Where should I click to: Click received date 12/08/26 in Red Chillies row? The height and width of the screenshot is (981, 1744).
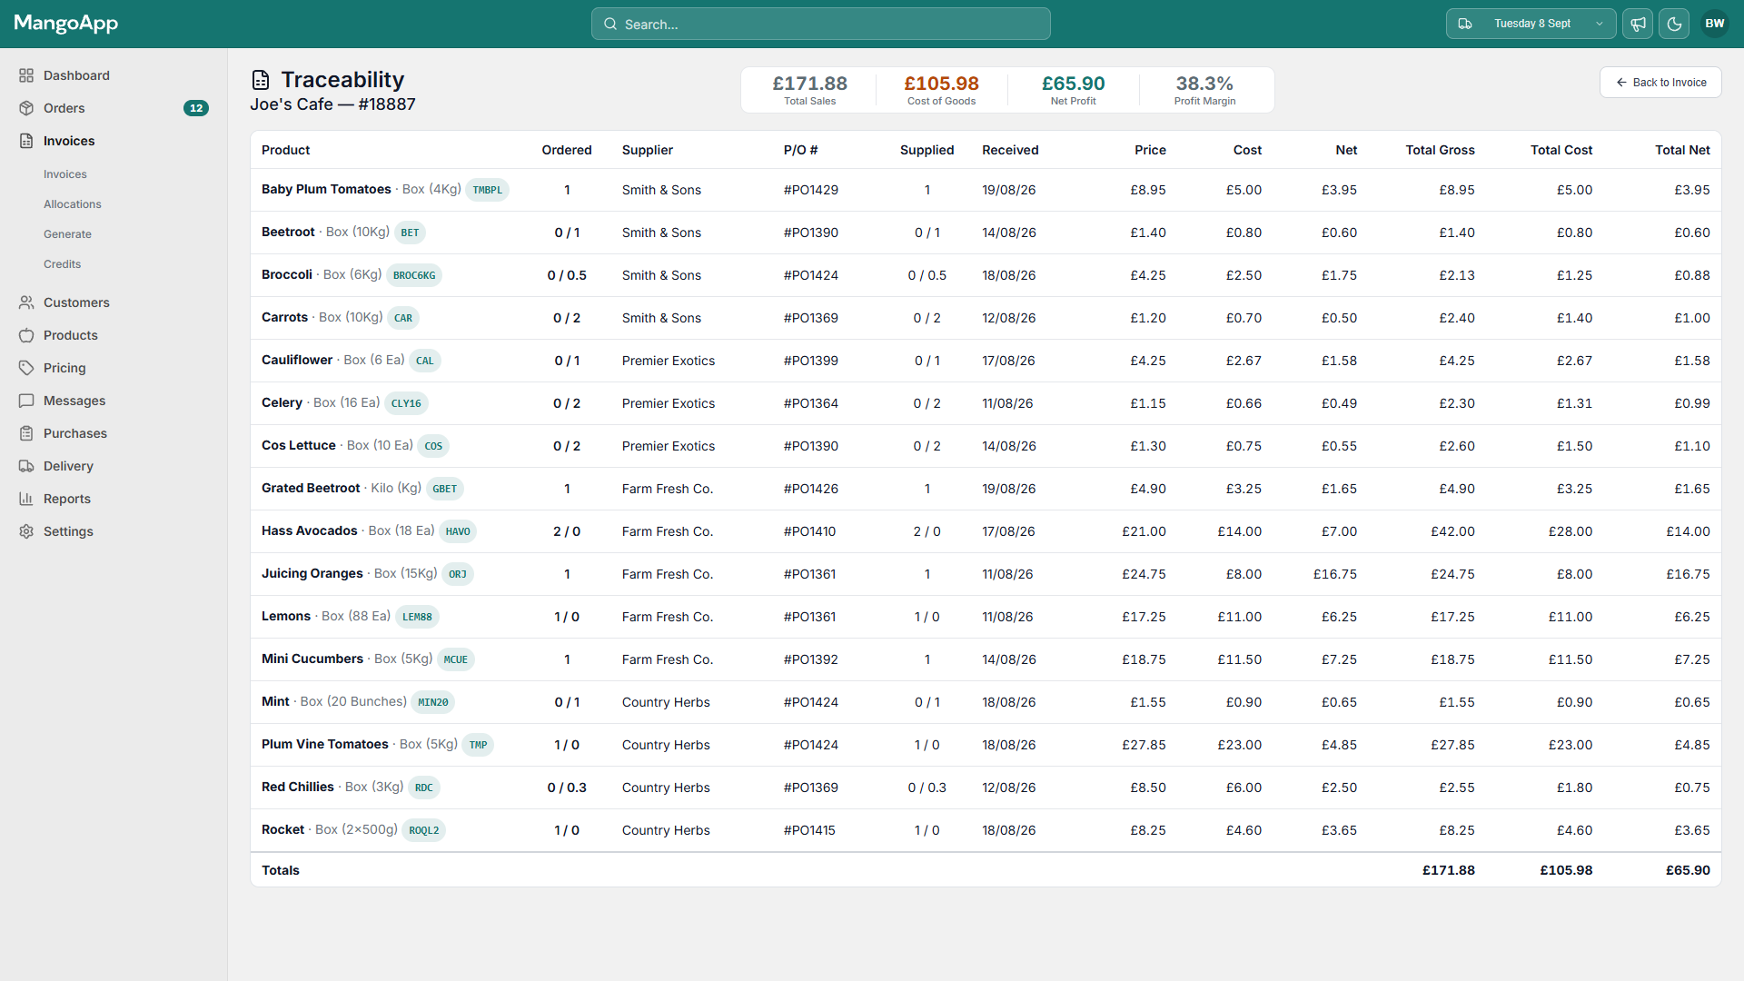[x=1009, y=788]
